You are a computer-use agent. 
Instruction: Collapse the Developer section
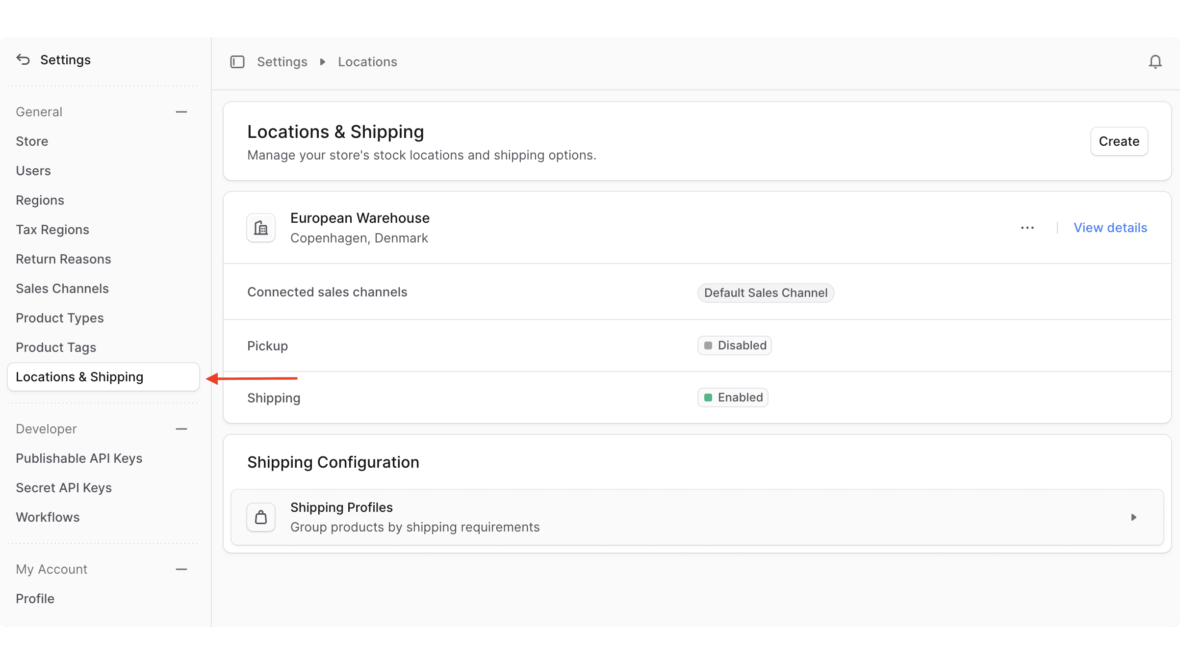click(181, 429)
